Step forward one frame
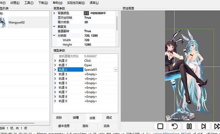This screenshot has width=220, height=134. pyautogui.click(x=203, y=126)
